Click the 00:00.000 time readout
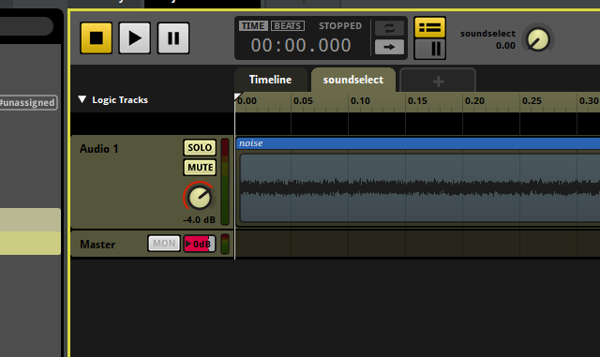The image size is (600, 357). coord(301,46)
